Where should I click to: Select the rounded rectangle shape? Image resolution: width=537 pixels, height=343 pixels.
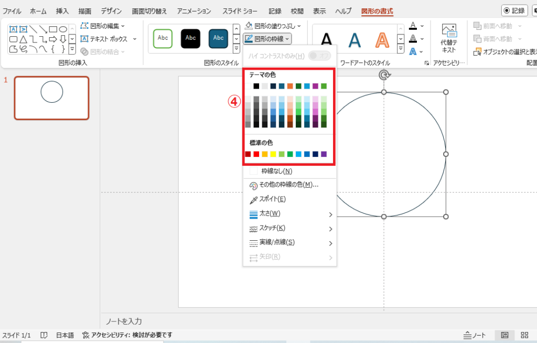[x=13, y=39]
